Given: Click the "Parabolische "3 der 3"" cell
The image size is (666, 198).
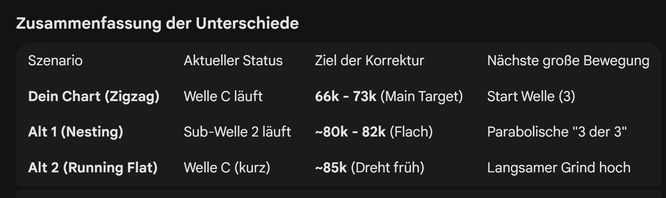Looking at the screenshot, I should [x=557, y=132].
